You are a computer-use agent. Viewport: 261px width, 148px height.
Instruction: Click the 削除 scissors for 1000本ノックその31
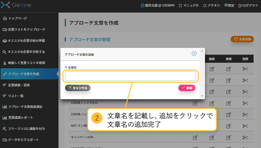coord(245,103)
